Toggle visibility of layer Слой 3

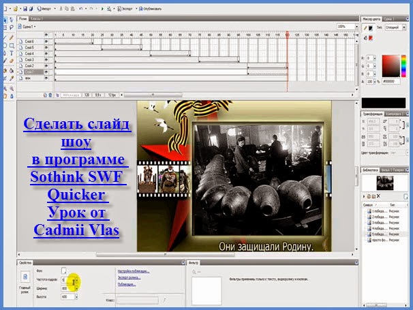pyautogui.click(x=46, y=60)
